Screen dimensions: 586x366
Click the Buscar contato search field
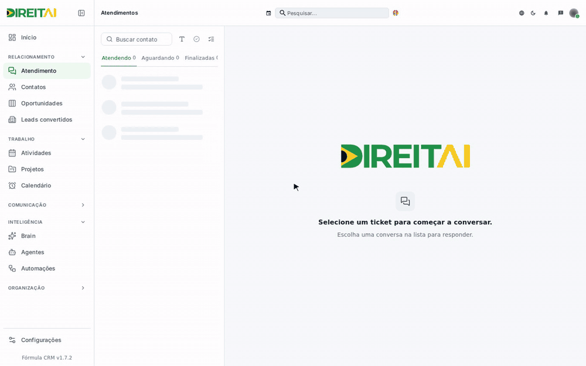click(137, 39)
